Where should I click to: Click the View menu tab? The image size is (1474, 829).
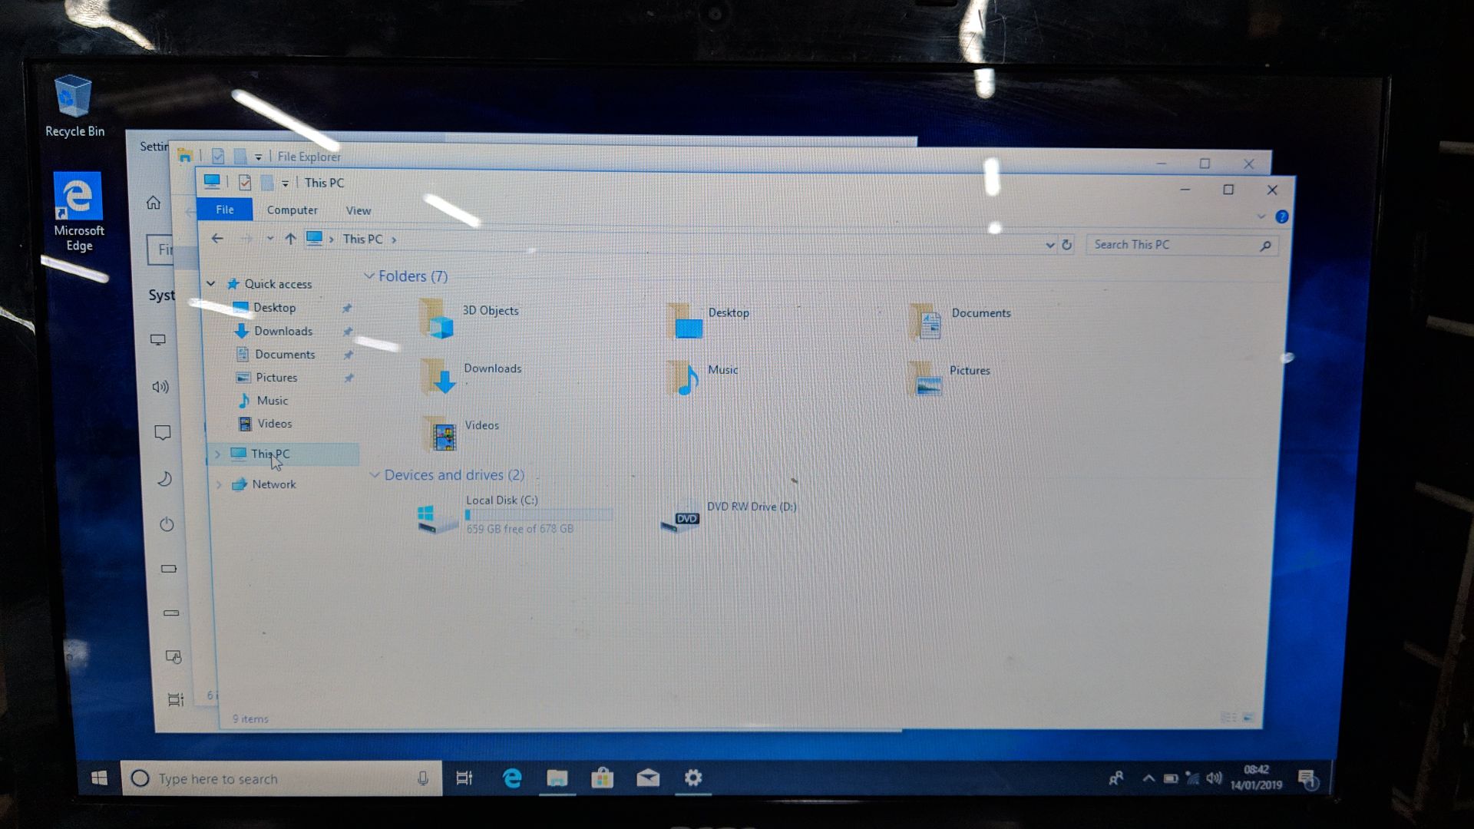pos(359,210)
